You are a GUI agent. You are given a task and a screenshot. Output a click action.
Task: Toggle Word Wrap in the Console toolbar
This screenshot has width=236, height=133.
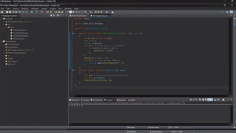pyautogui.click(x=206, y=100)
